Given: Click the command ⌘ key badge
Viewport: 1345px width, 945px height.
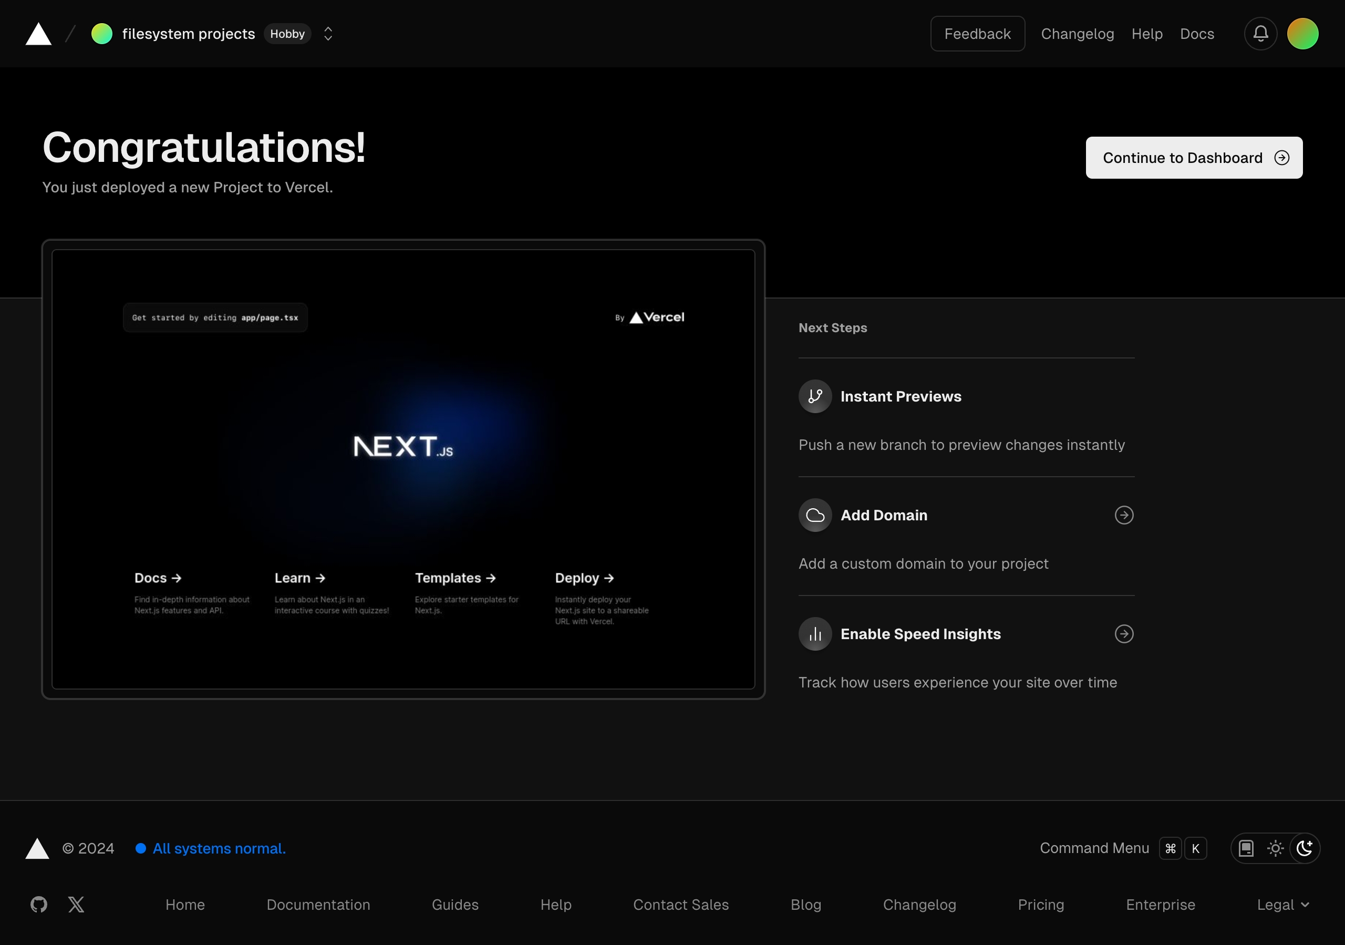Looking at the screenshot, I should [x=1170, y=848].
